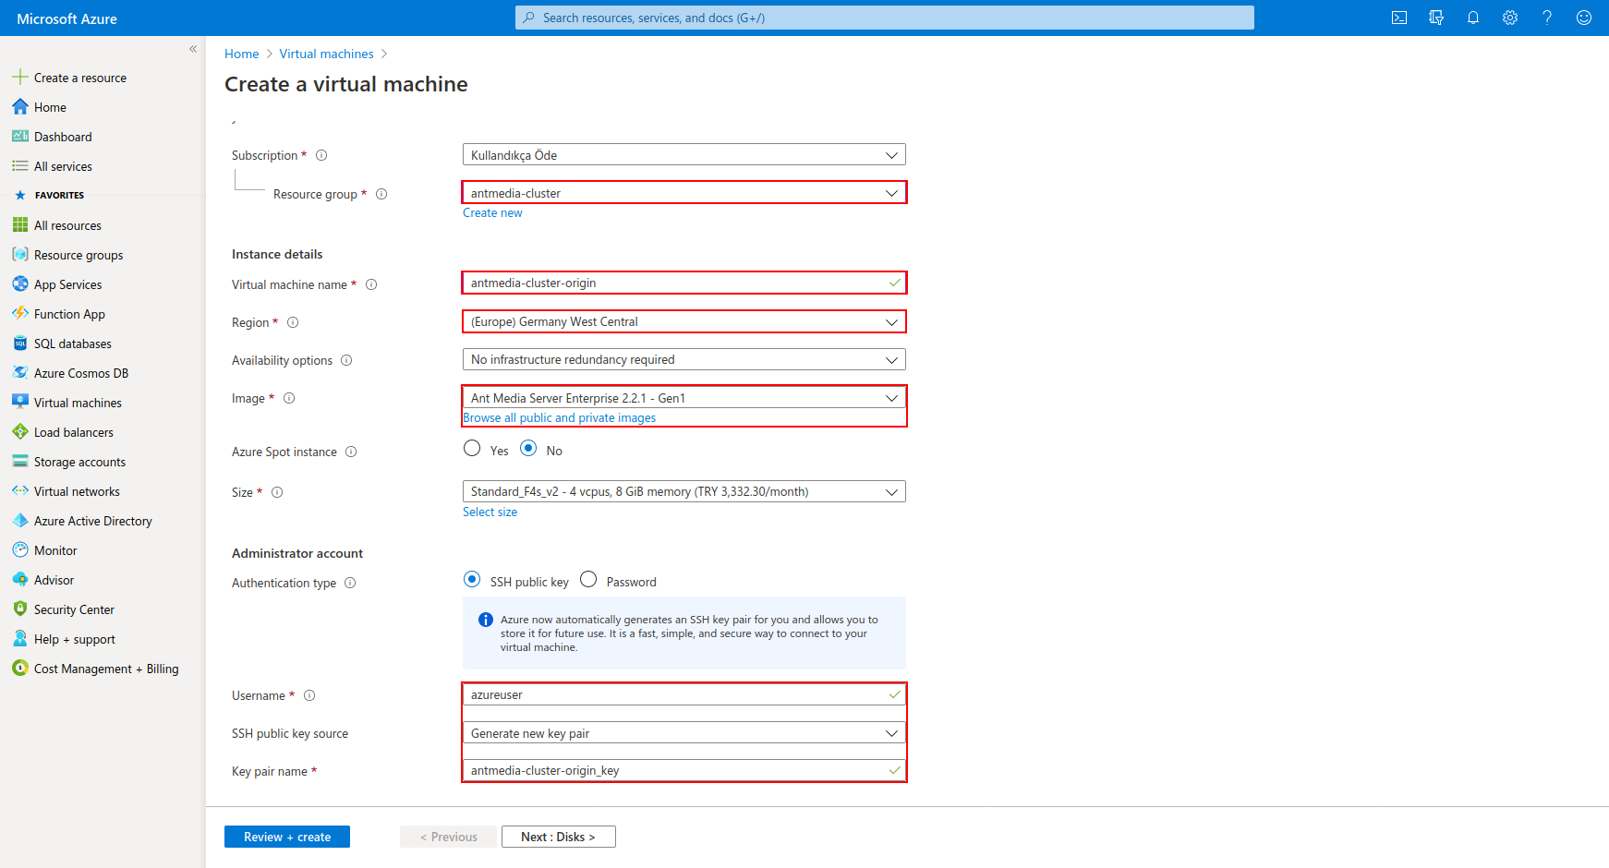The image size is (1609, 868).
Task: Click the Cost Management + Billing icon
Action: click(x=20, y=669)
